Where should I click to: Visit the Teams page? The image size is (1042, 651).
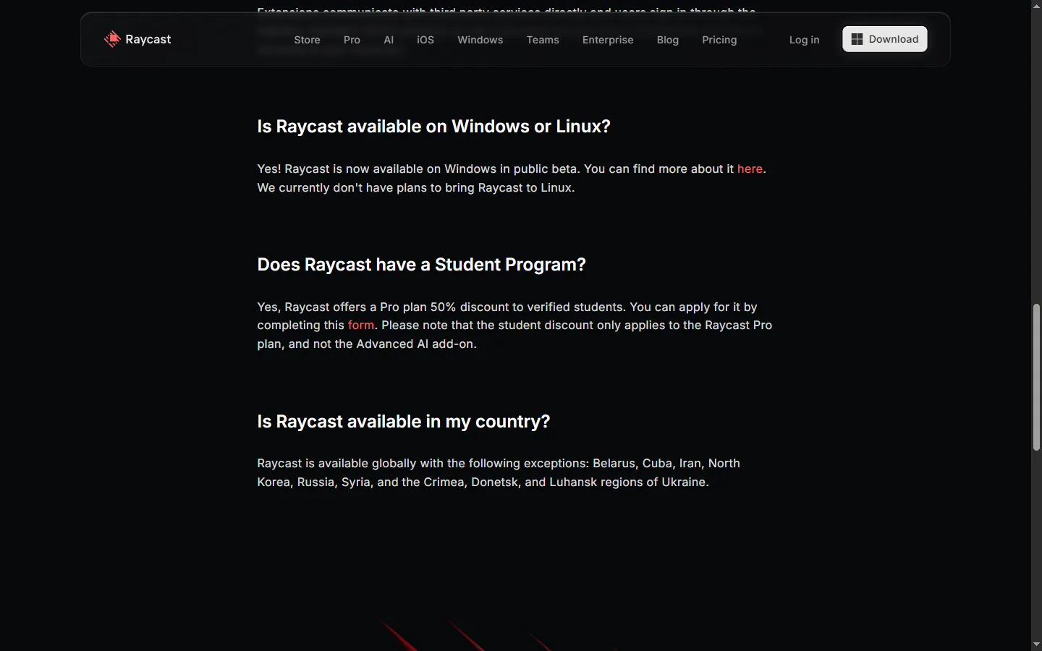[x=543, y=40]
